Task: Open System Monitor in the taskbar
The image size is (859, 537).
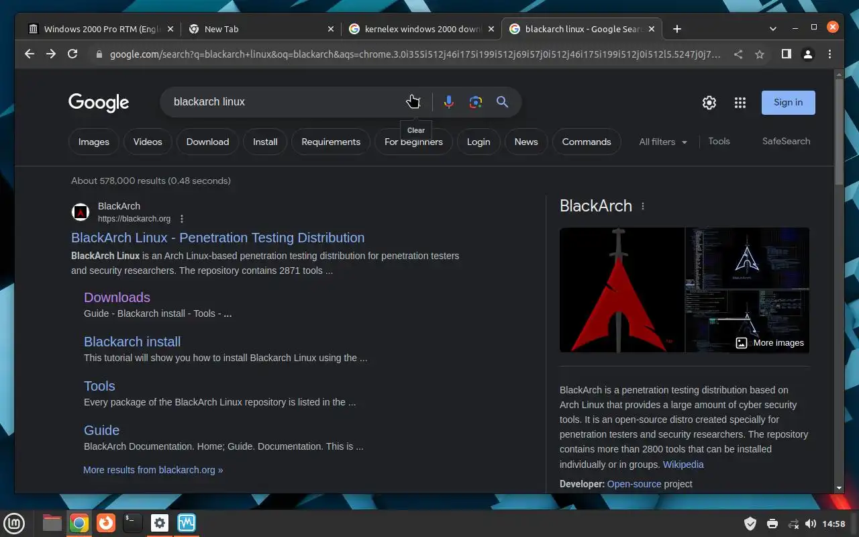Action: pyautogui.click(x=187, y=523)
